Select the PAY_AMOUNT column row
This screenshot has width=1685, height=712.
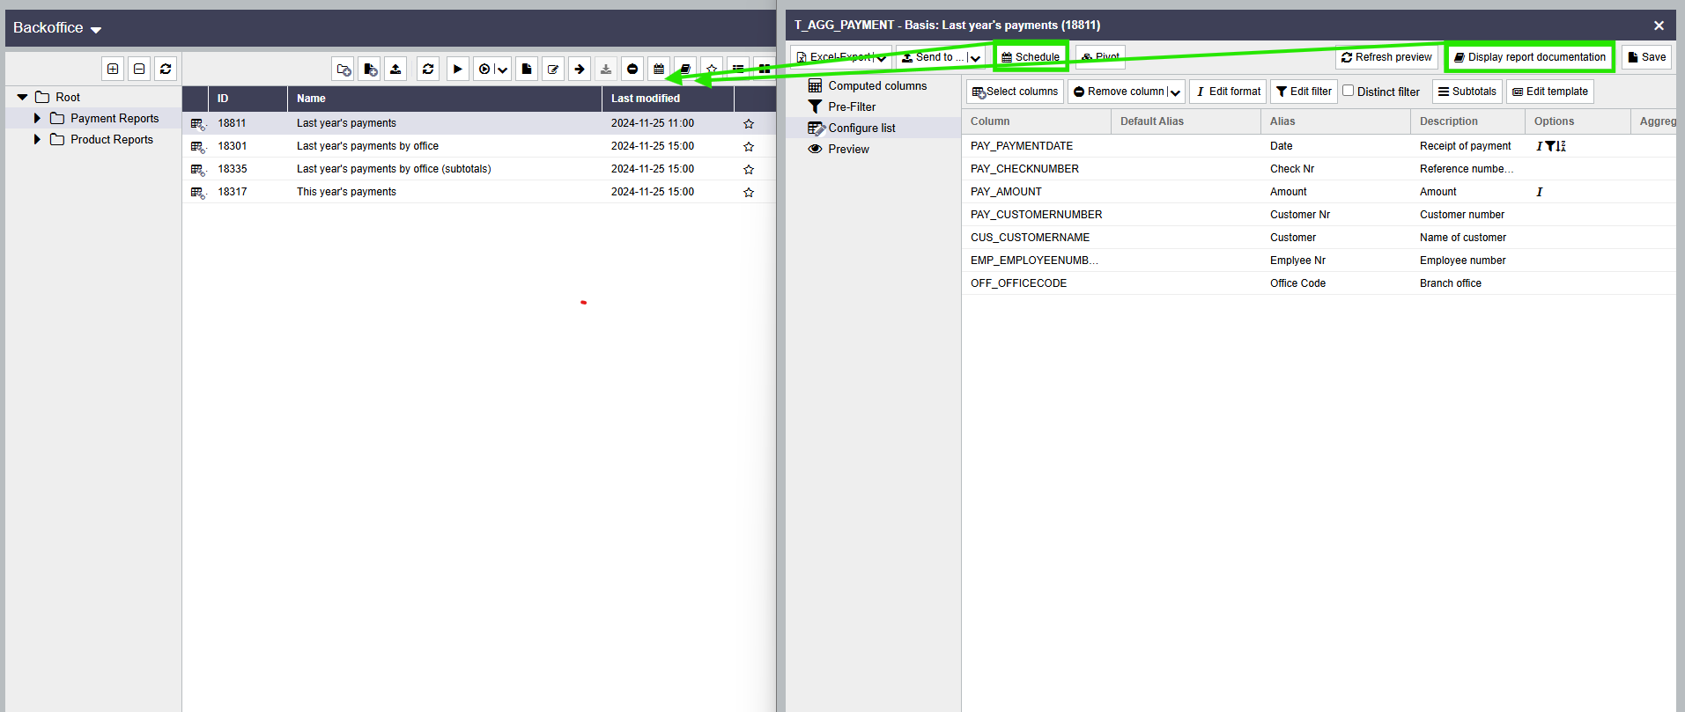[1006, 192]
